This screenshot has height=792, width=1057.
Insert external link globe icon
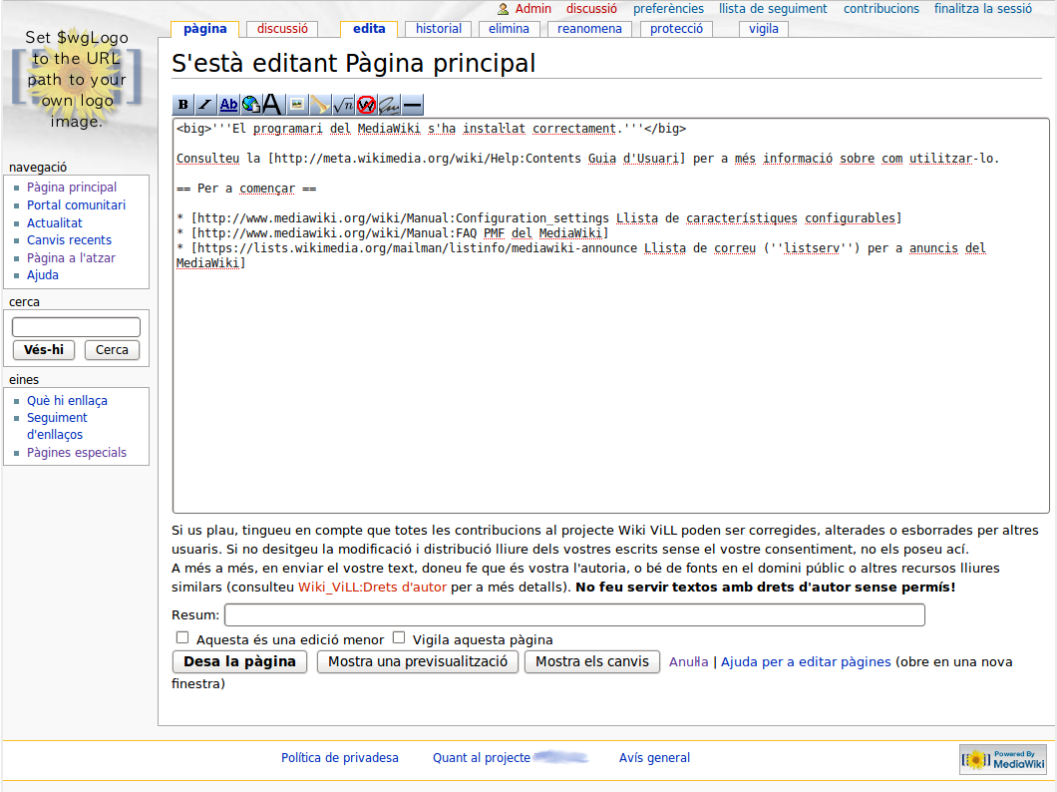[250, 105]
